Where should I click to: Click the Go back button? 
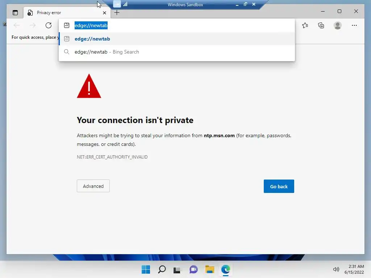(x=279, y=186)
